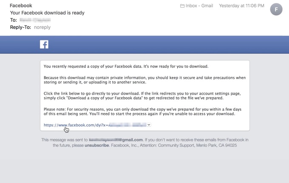Click the 'You recently requested a copy' paragraph
Viewport: 289px width, 183px height.
pyautogui.click(x=126, y=67)
